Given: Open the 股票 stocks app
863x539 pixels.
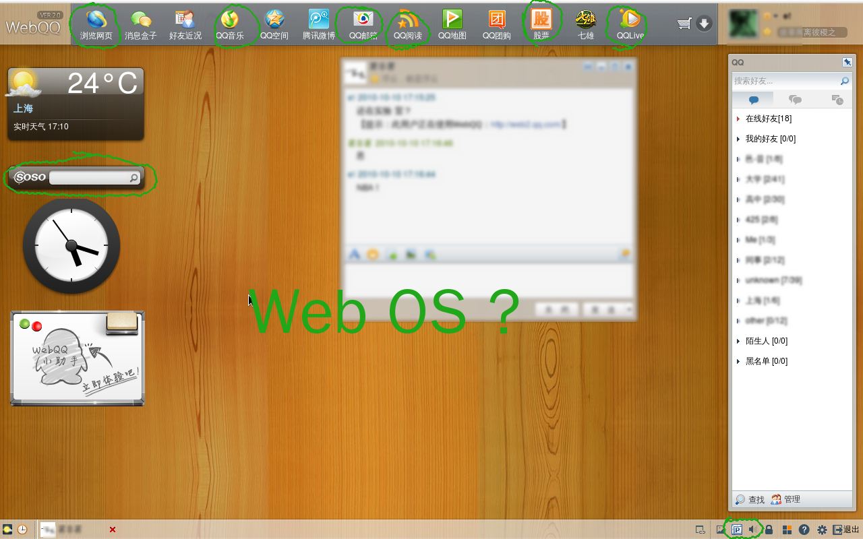Looking at the screenshot, I should click(541, 25).
